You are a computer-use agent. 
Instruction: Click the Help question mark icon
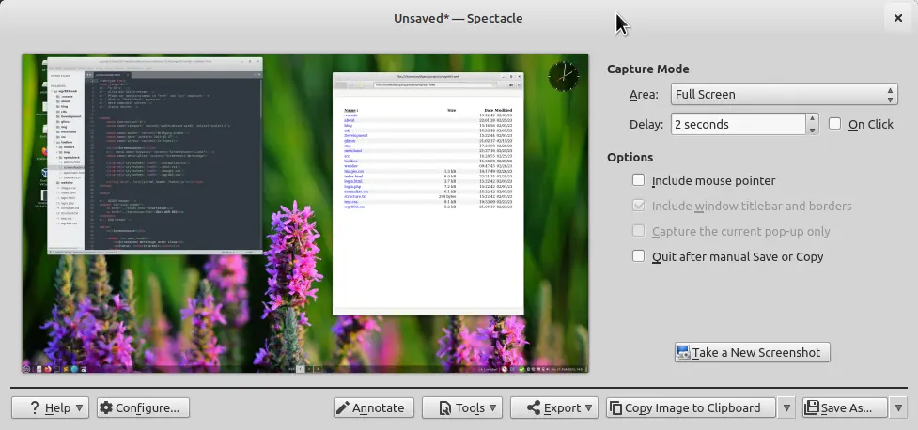pyautogui.click(x=35, y=408)
